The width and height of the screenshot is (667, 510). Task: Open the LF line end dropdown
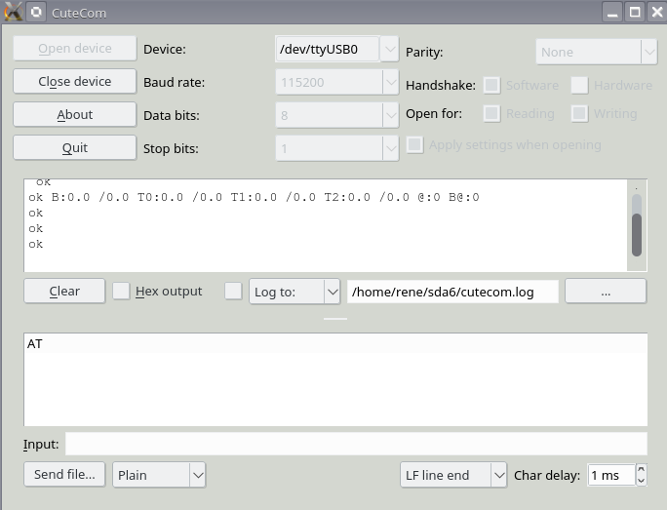497,475
